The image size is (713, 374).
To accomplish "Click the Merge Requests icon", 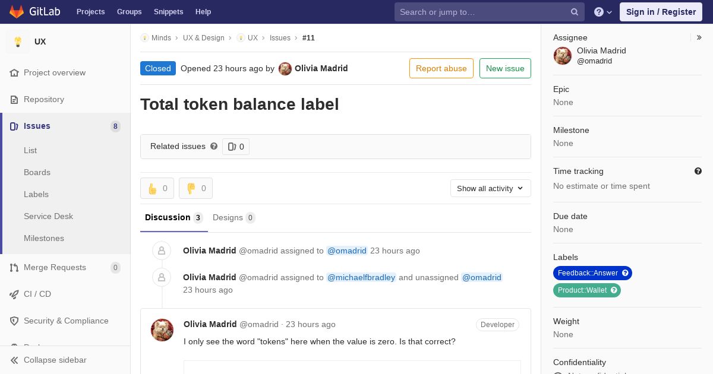I will [x=14, y=268].
